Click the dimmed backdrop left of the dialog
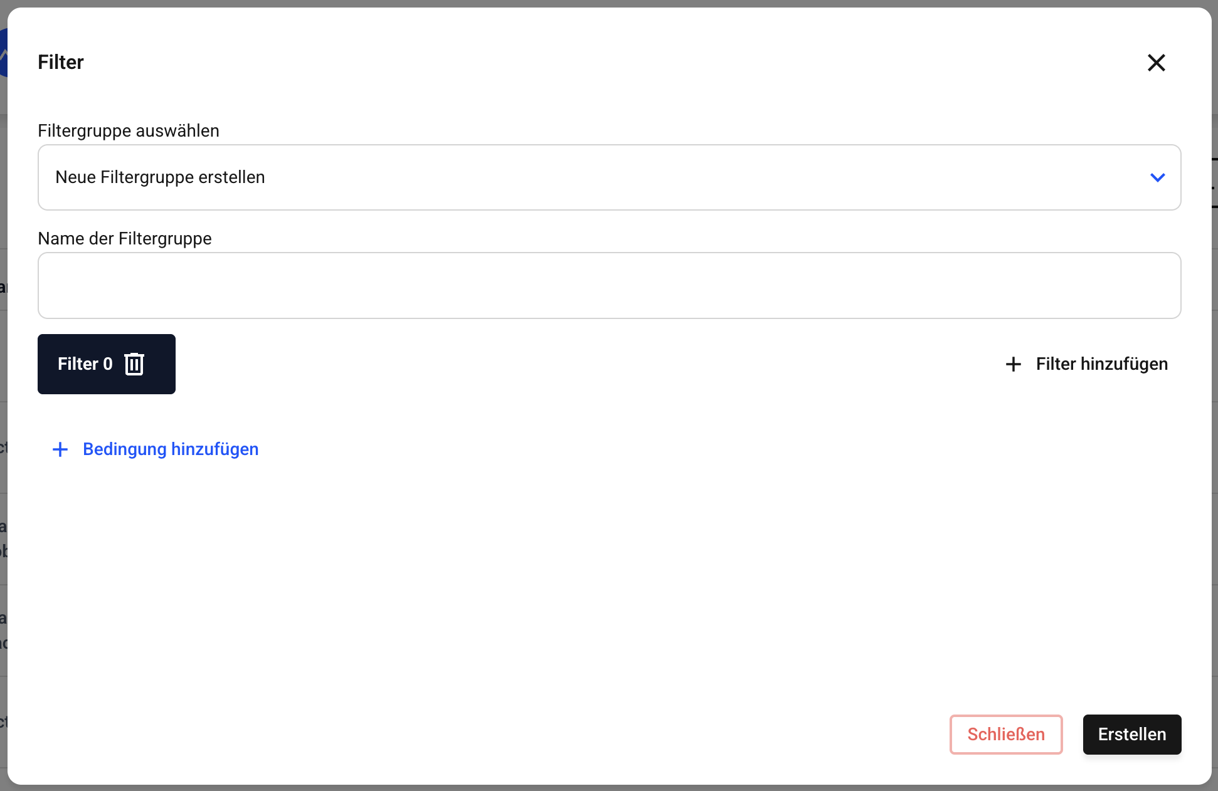The height and width of the screenshot is (791, 1218). point(3,376)
